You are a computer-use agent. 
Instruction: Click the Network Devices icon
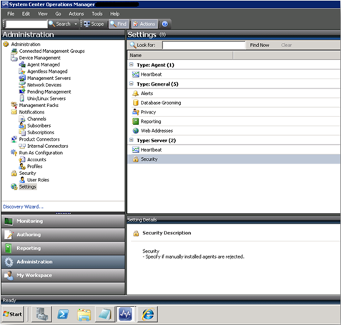[22, 85]
